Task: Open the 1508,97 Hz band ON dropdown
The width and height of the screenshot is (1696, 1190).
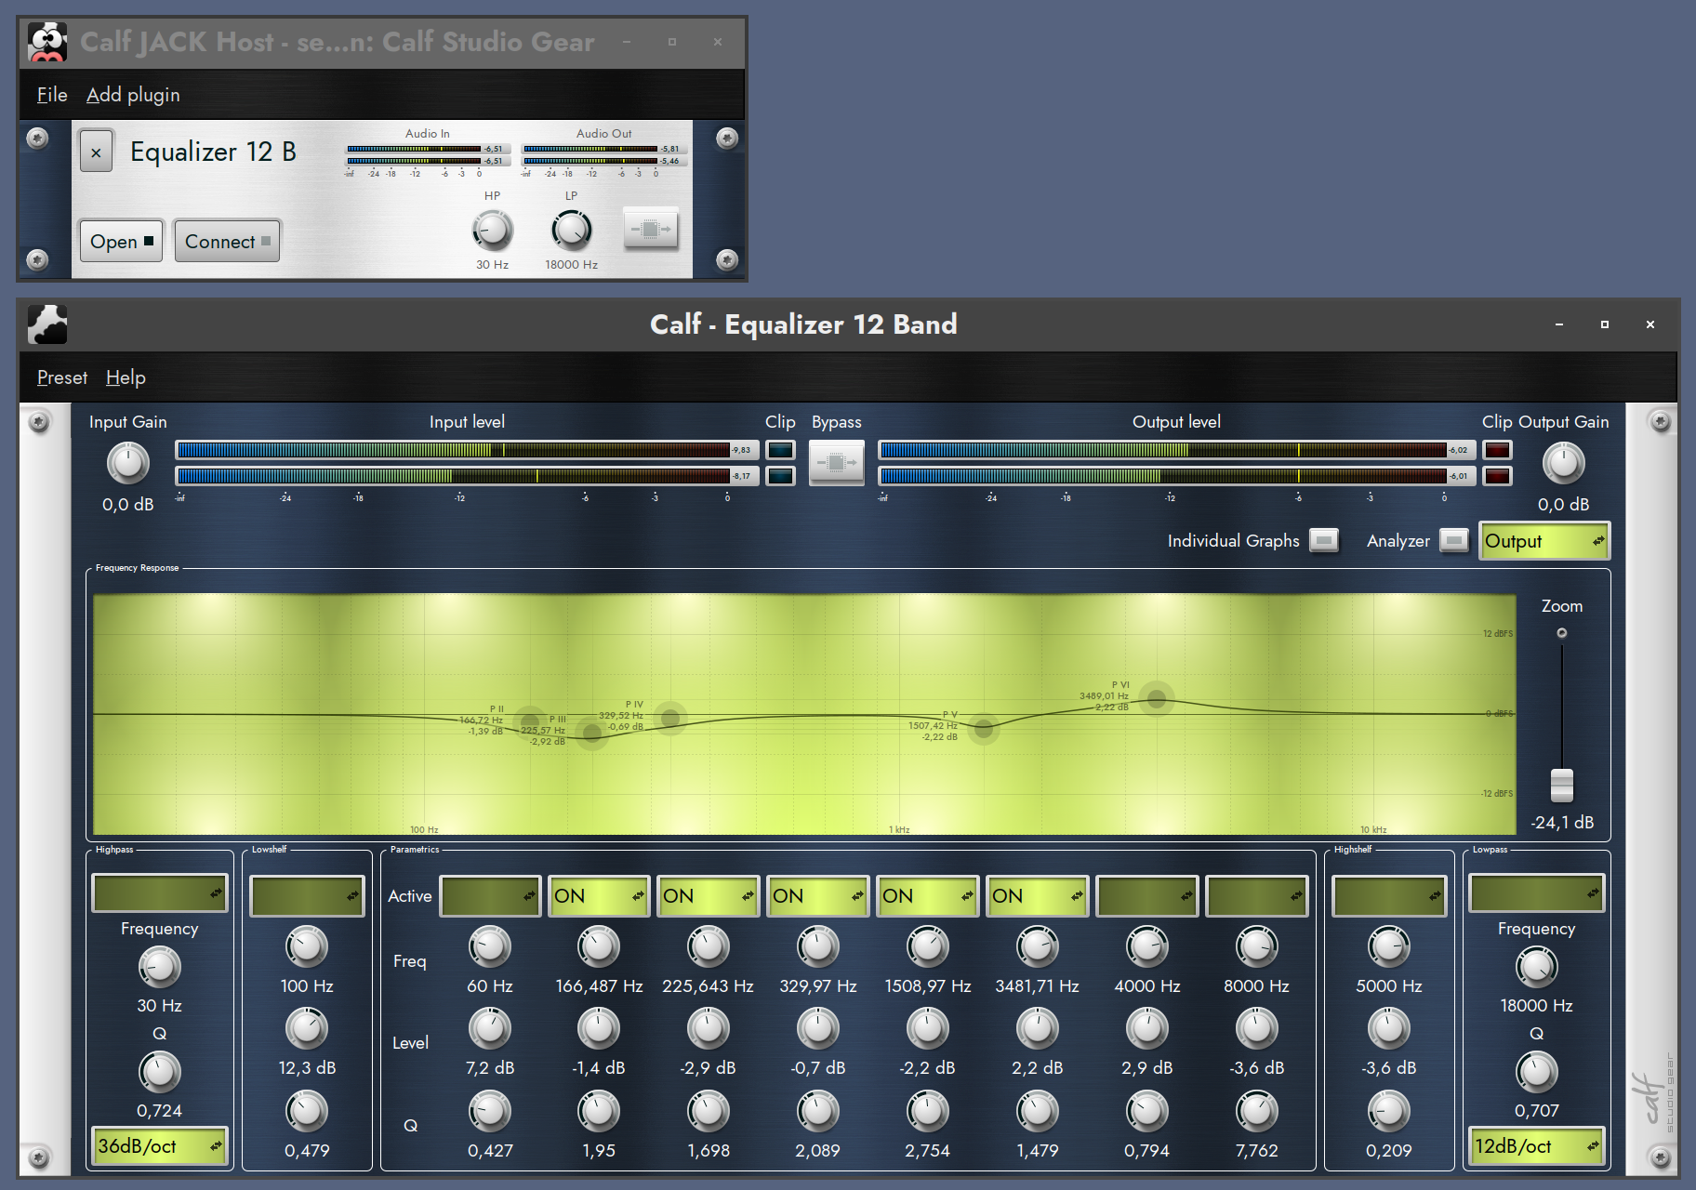Action: click(927, 896)
